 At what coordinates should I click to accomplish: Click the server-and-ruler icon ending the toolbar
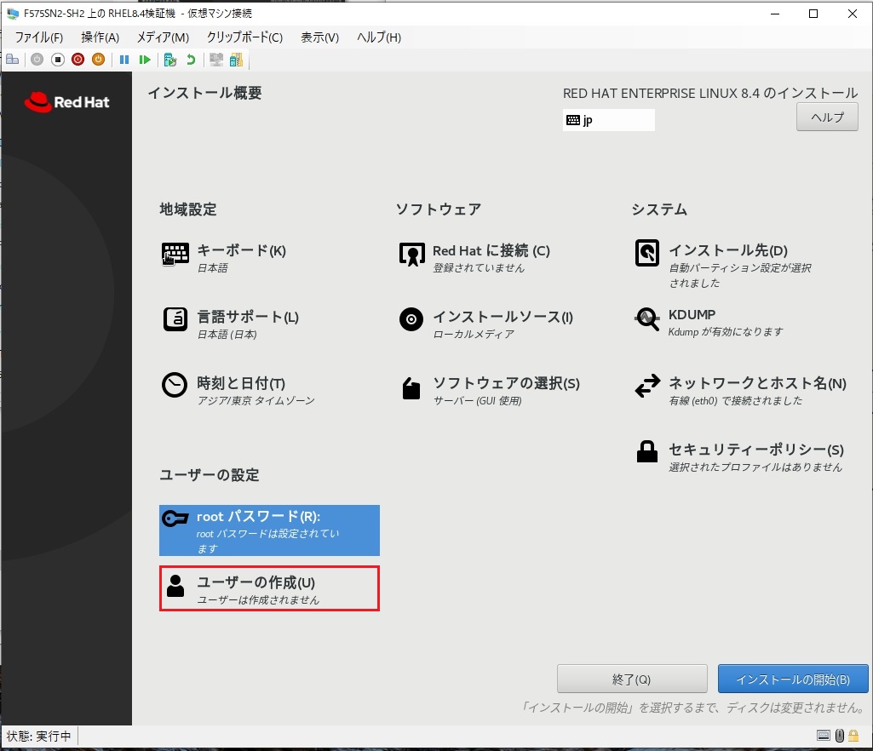(236, 60)
